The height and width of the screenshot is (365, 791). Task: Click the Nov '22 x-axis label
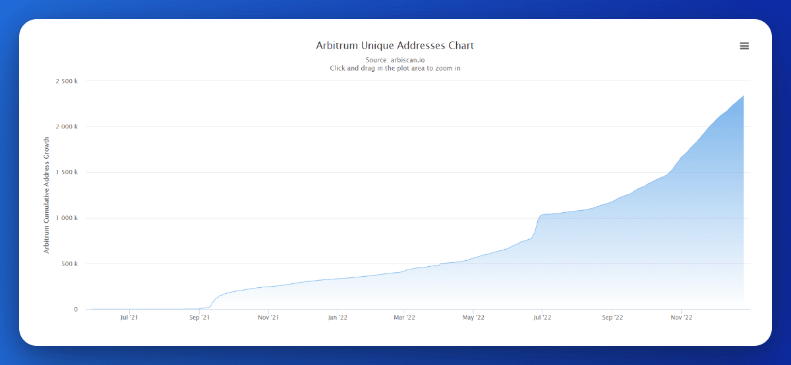pyautogui.click(x=682, y=318)
